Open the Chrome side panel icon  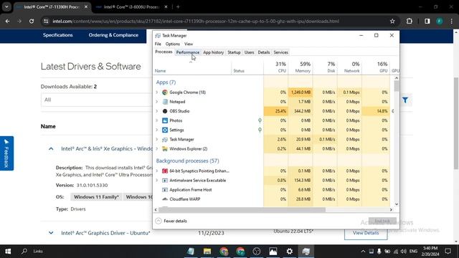point(427,21)
